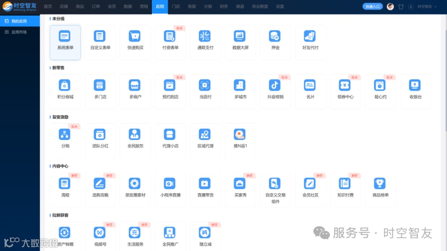This screenshot has height=251, width=447.
Task: Open the 海报 poster app
Action: coord(65,190)
